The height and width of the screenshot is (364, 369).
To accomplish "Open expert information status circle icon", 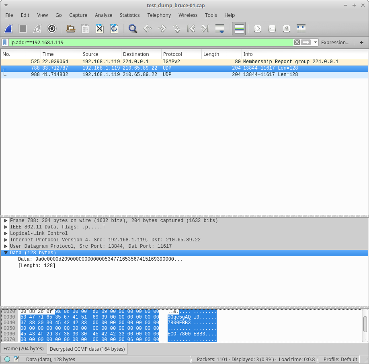I will pos(7,359).
